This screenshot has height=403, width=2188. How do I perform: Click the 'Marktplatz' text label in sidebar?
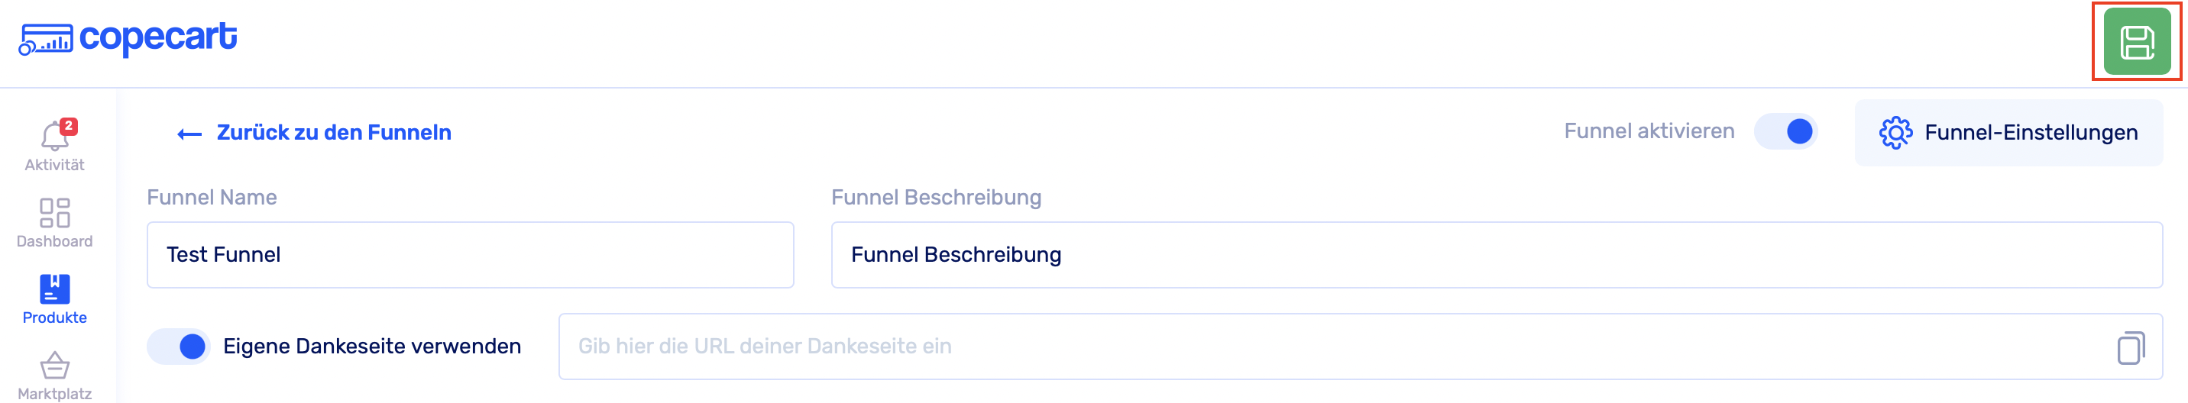coord(54,394)
